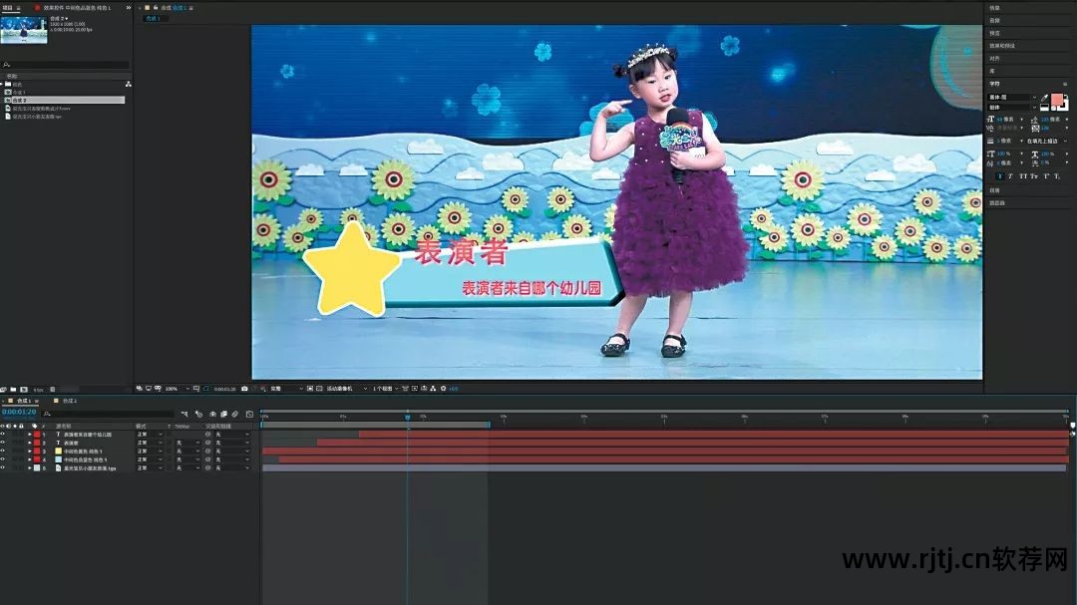Click the current time display showing 0:00:01:20
This screenshot has width=1077, height=605.
pyautogui.click(x=20, y=412)
